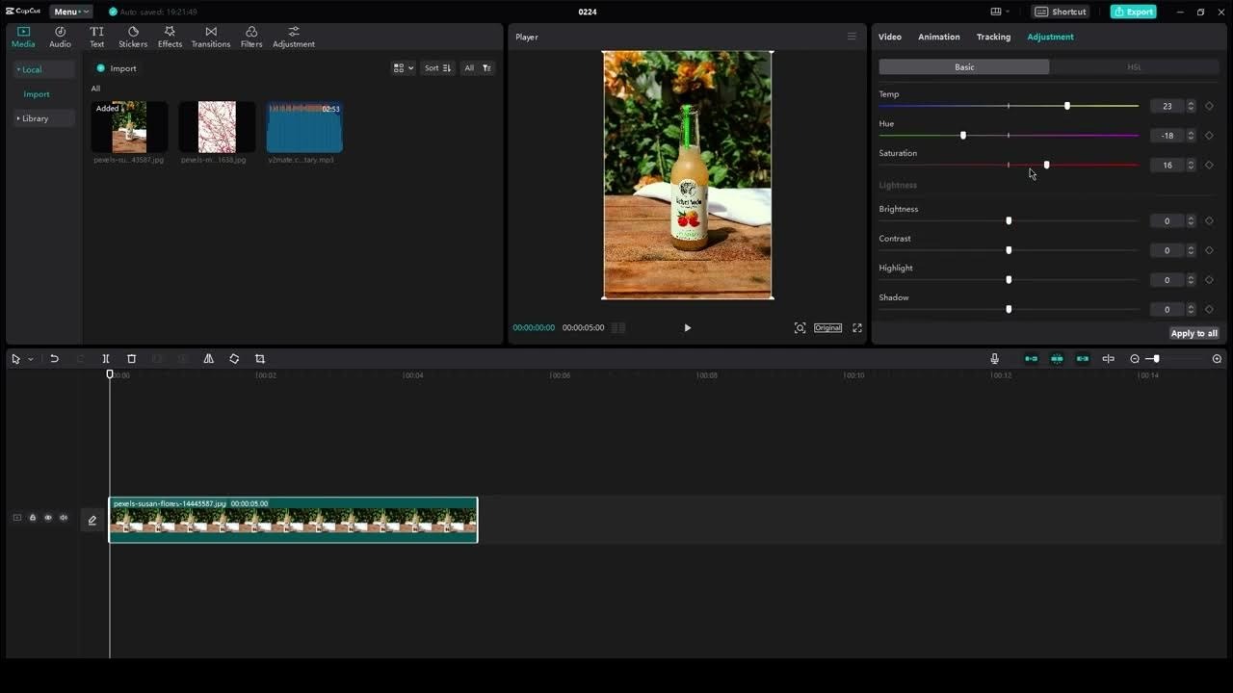Click the Apply to all button
Image resolution: width=1233 pixels, height=693 pixels.
(x=1194, y=332)
